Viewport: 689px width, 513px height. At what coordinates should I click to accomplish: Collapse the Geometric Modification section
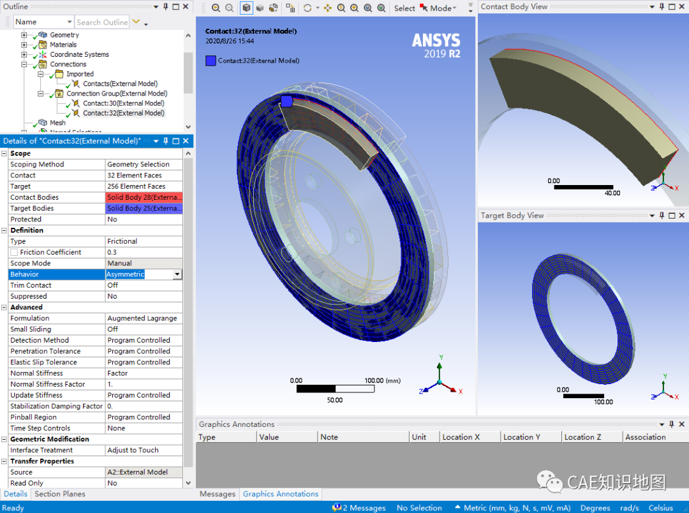tap(4, 439)
